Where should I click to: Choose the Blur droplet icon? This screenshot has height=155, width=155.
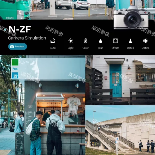(x=100, y=41)
